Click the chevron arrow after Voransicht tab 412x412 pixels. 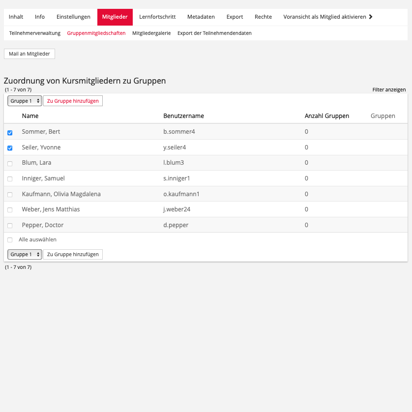370,17
